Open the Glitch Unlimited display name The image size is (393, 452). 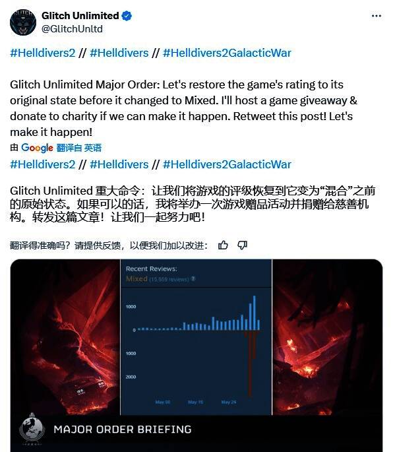click(x=80, y=16)
